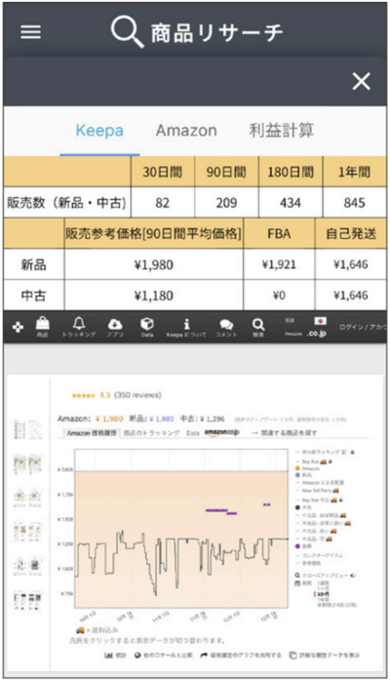The image size is (390, 682).
Task: Click the 新品 ¥1,980 reference price cell
Action: click(153, 264)
